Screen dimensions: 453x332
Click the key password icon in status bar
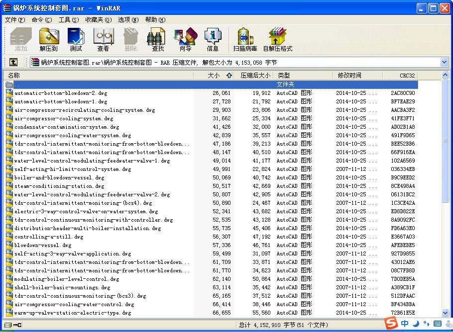(17, 325)
